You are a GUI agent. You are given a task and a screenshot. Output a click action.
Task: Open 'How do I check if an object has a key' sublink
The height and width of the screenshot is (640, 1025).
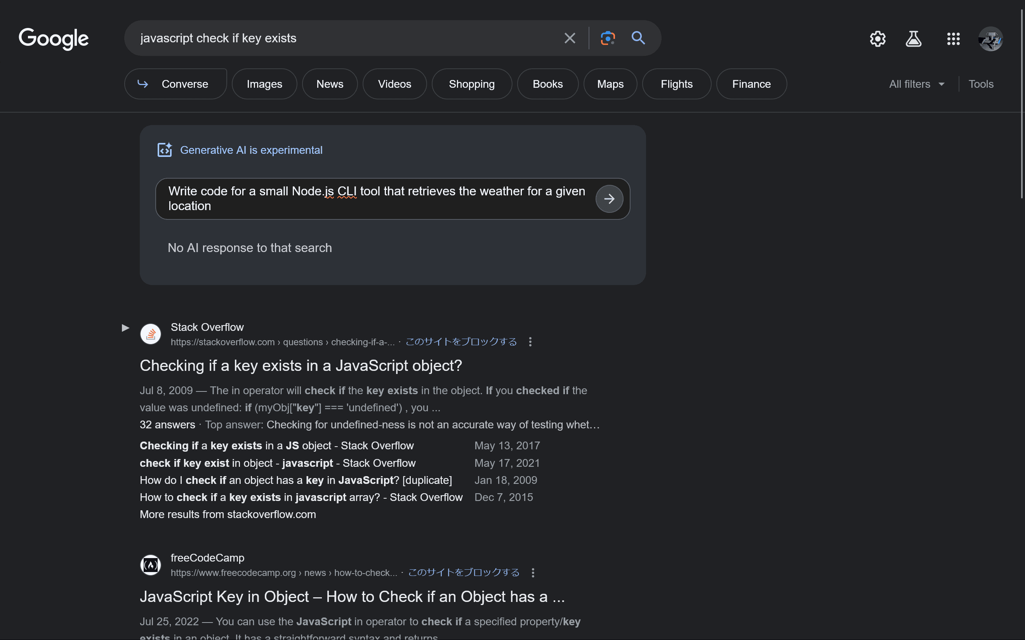pyautogui.click(x=296, y=480)
